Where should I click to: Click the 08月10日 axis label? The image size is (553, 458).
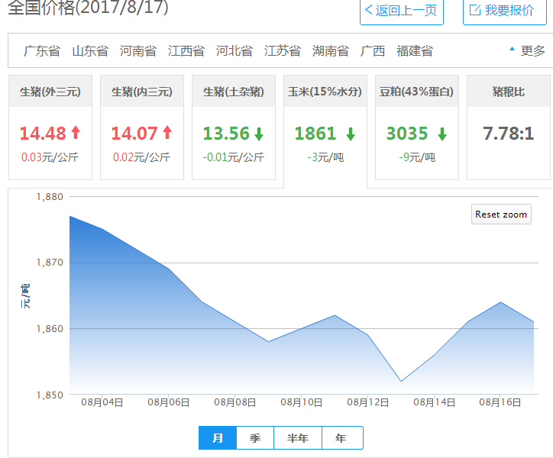click(301, 402)
